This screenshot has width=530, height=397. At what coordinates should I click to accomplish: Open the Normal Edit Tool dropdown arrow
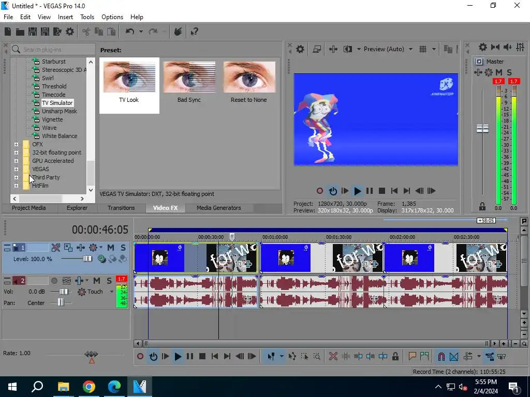click(282, 357)
